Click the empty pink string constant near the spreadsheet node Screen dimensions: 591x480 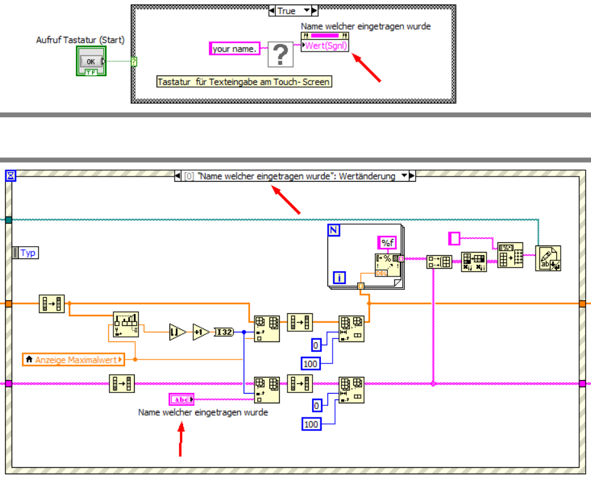pyautogui.click(x=454, y=238)
